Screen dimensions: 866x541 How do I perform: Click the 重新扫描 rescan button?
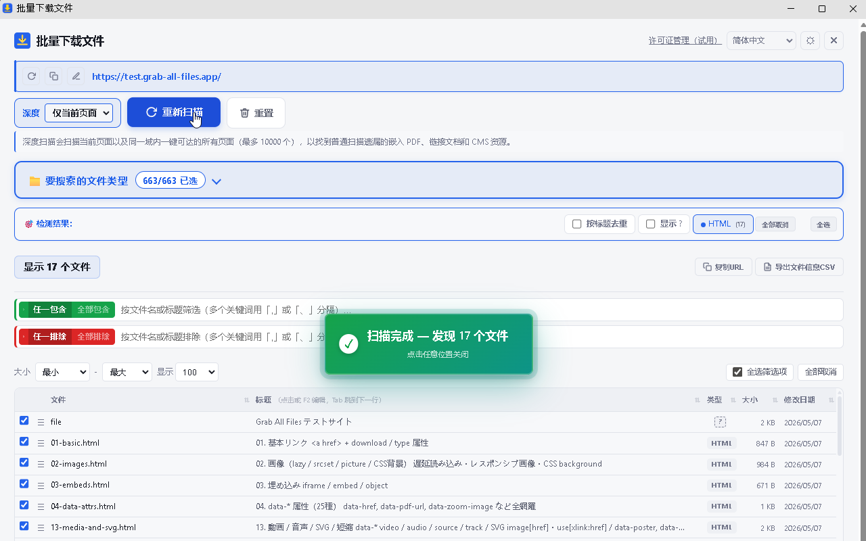(x=174, y=112)
